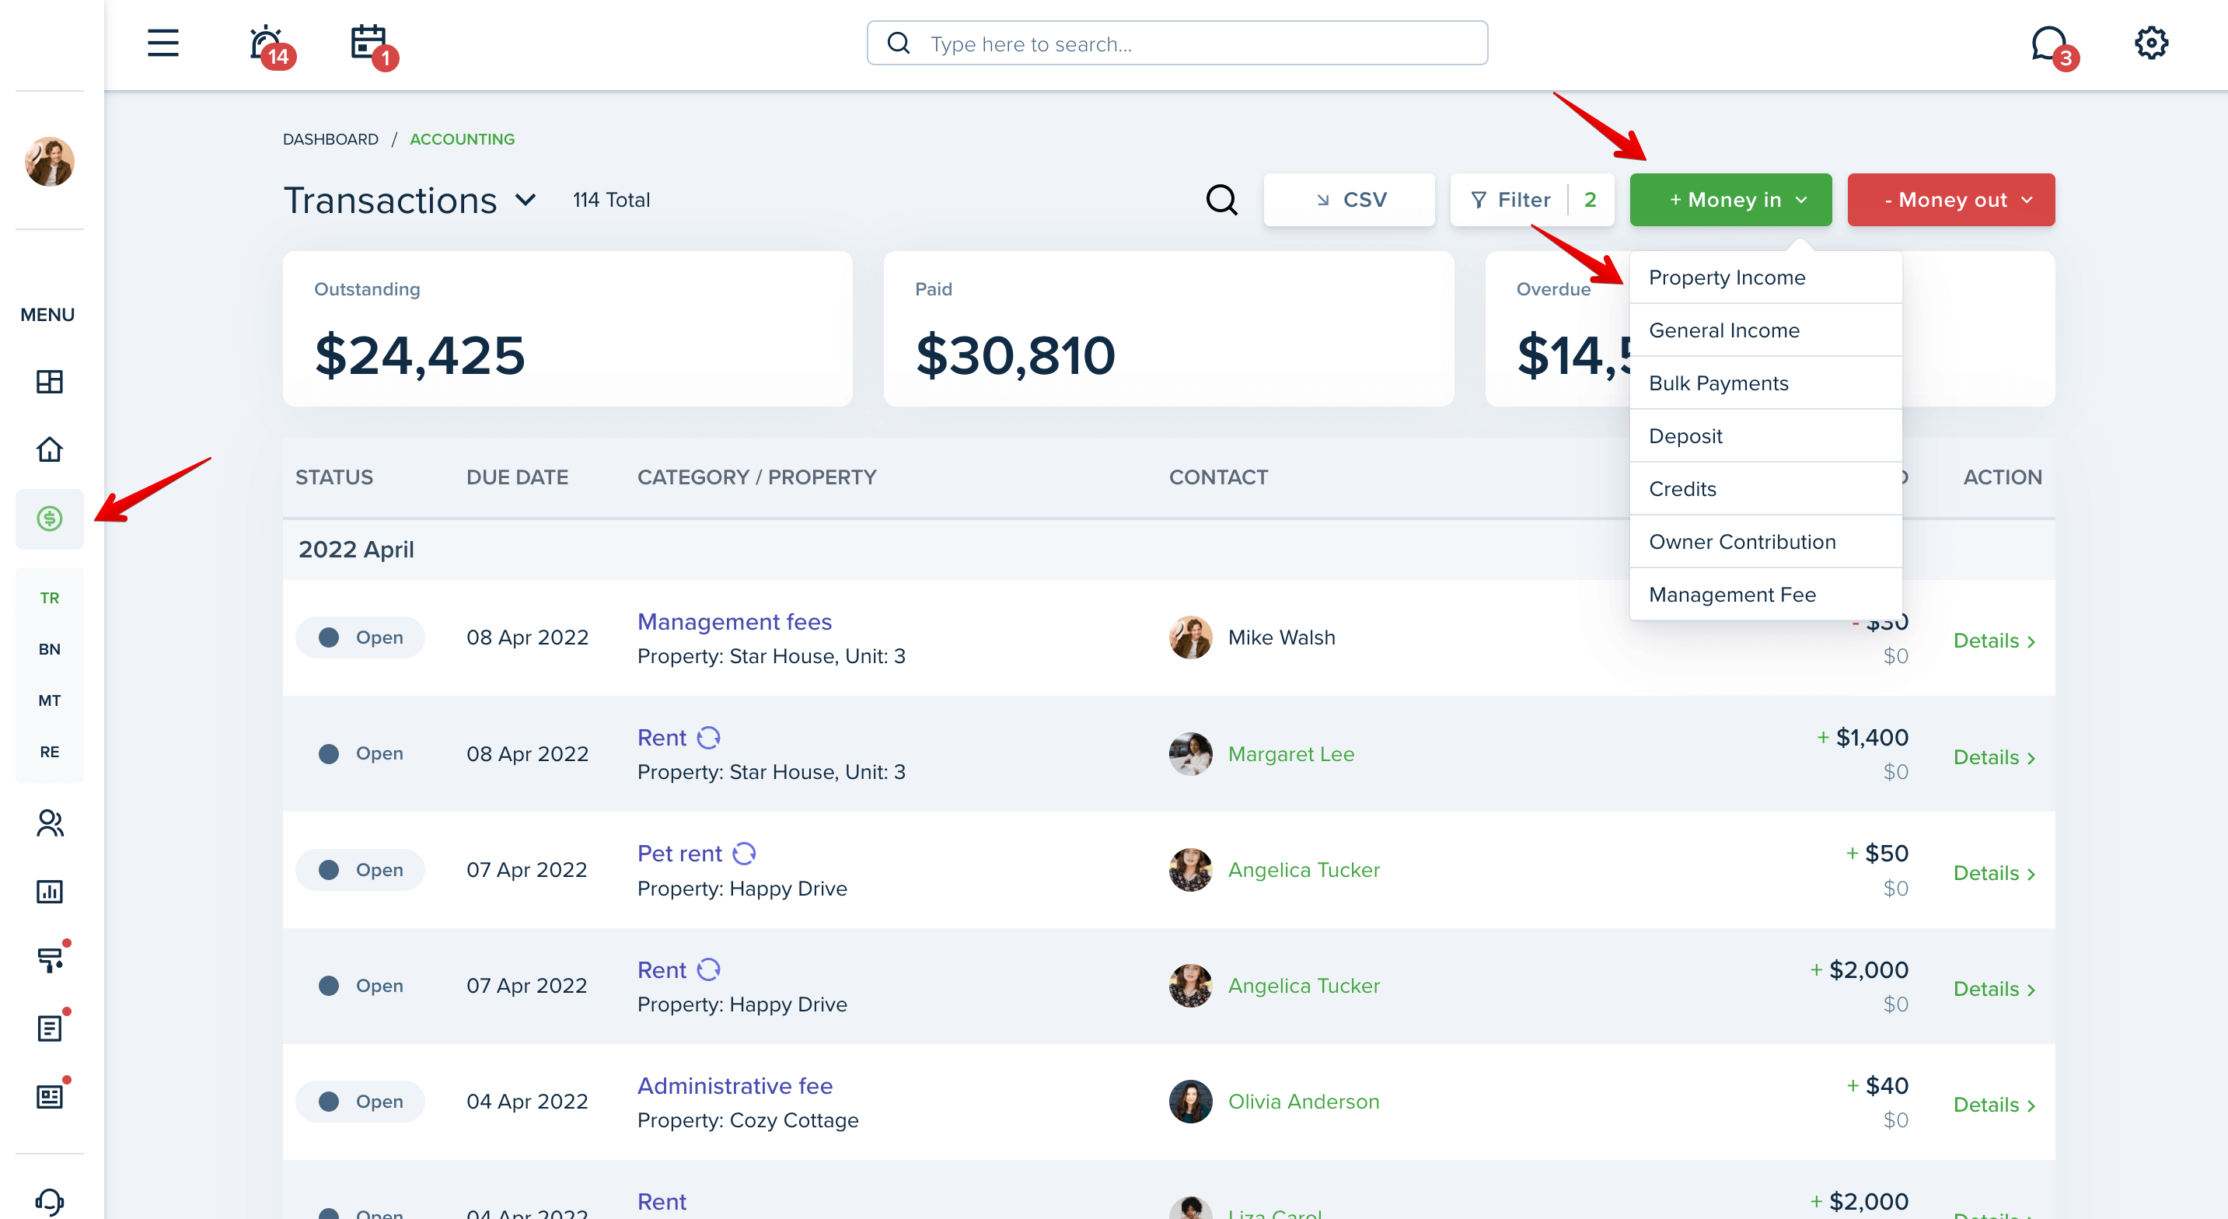Screen dimensions: 2228x1219
Task: Open Pet rent transaction link
Action: pyautogui.click(x=679, y=854)
